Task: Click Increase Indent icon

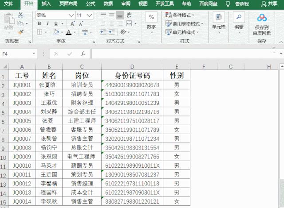Action: pos(111,32)
